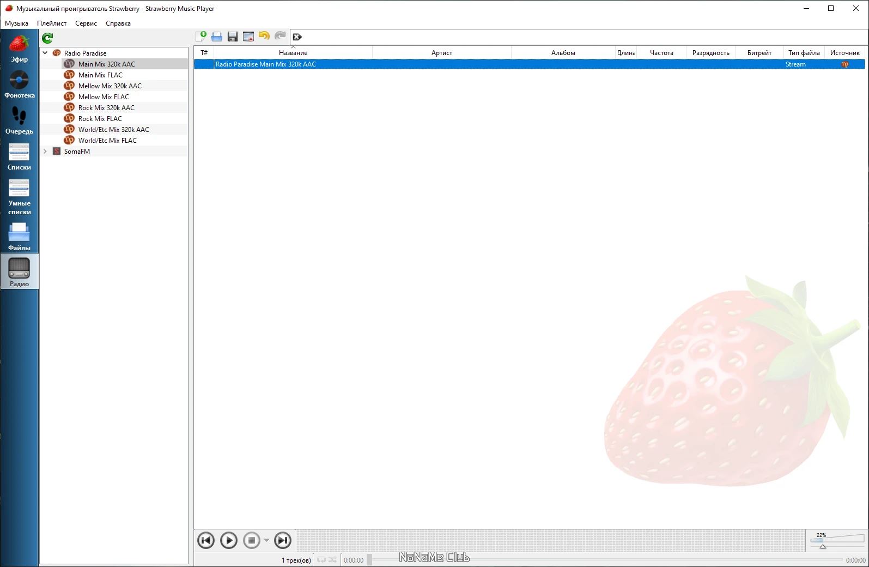
Task: Create a new playlist
Action: pyautogui.click(x=201, y=37)
